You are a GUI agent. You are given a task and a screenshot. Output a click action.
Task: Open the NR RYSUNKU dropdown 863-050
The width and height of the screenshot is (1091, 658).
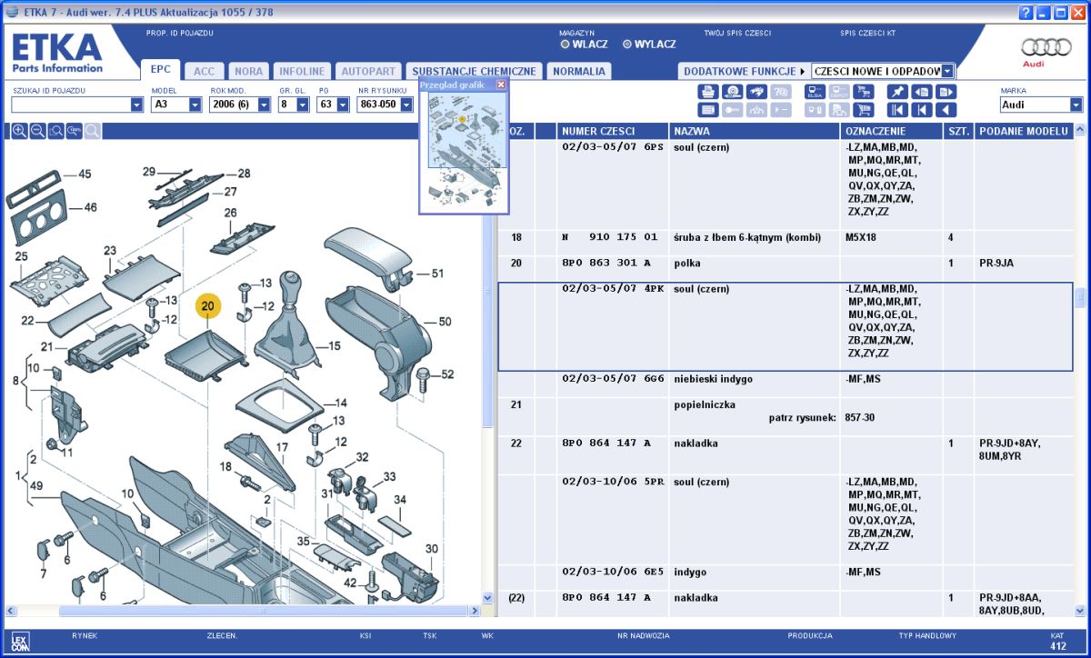pos(408,105)
